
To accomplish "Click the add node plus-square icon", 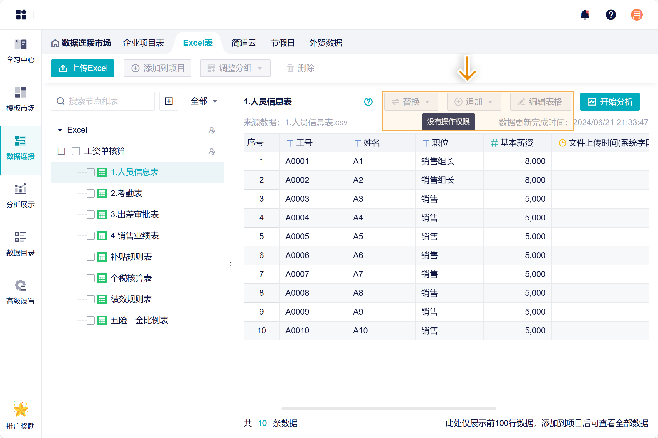I will pos(169,101).
